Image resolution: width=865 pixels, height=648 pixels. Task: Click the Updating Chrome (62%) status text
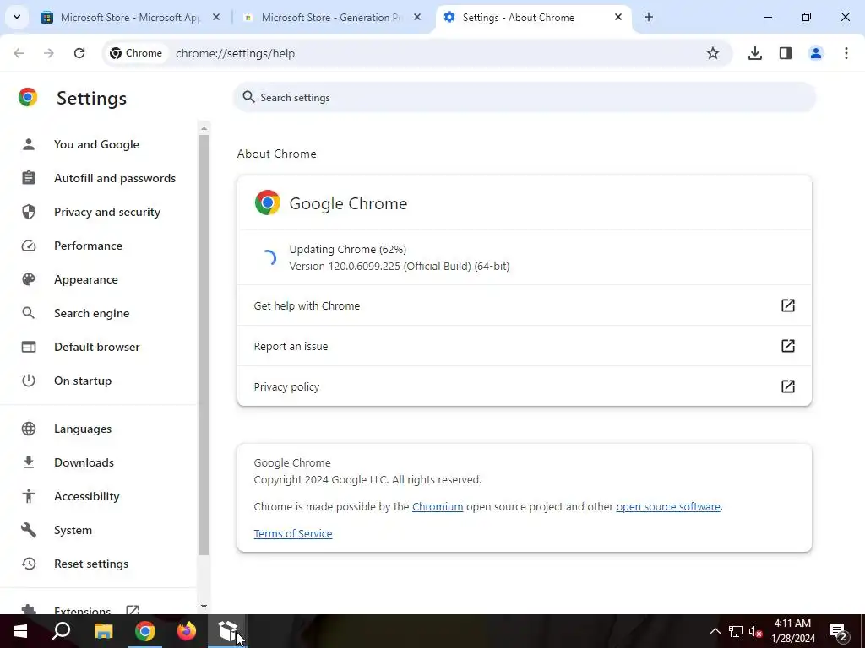point(347,249)
